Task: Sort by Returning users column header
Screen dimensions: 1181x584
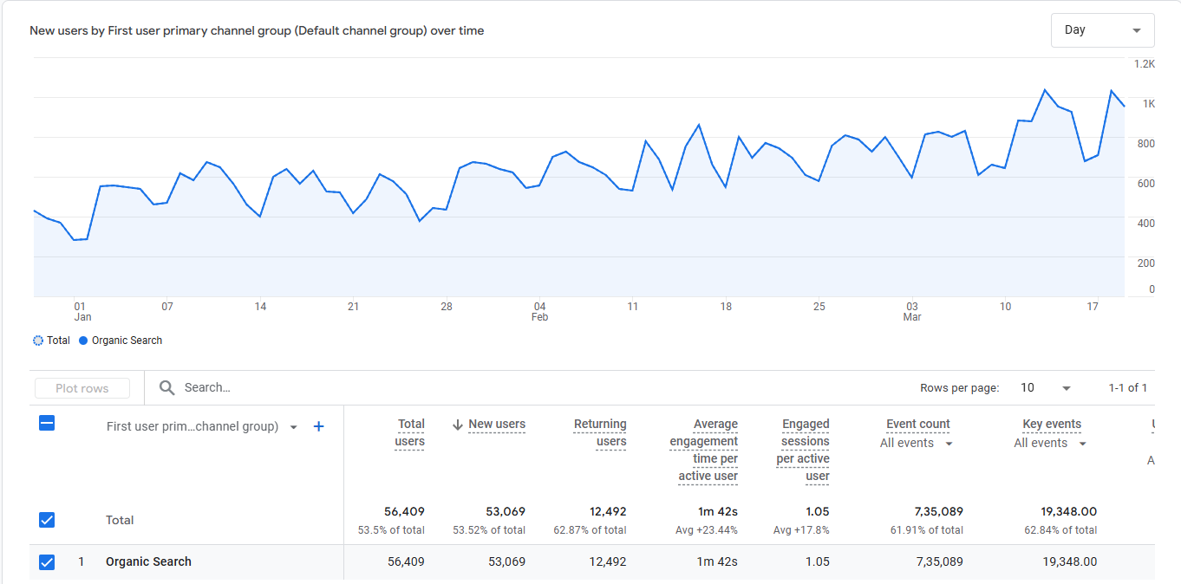Action: point(599,432)
